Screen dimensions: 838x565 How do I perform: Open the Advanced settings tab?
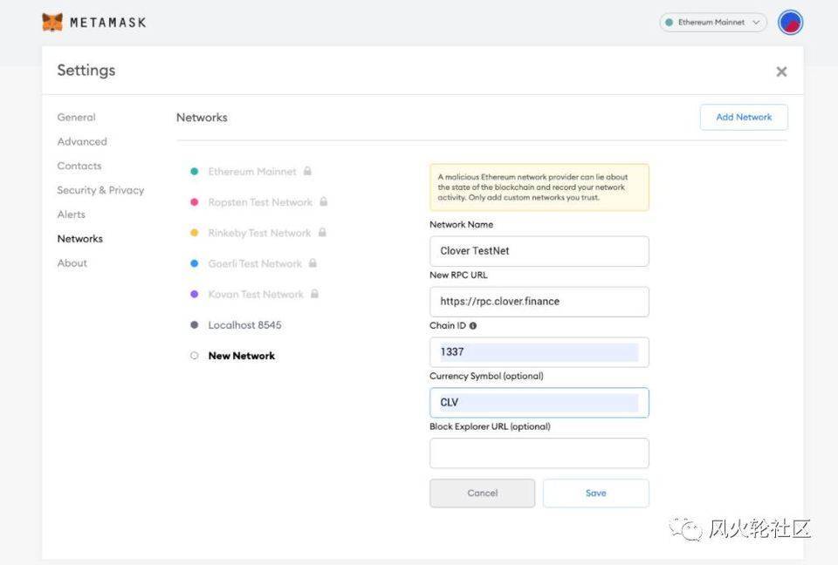[82, 141]
